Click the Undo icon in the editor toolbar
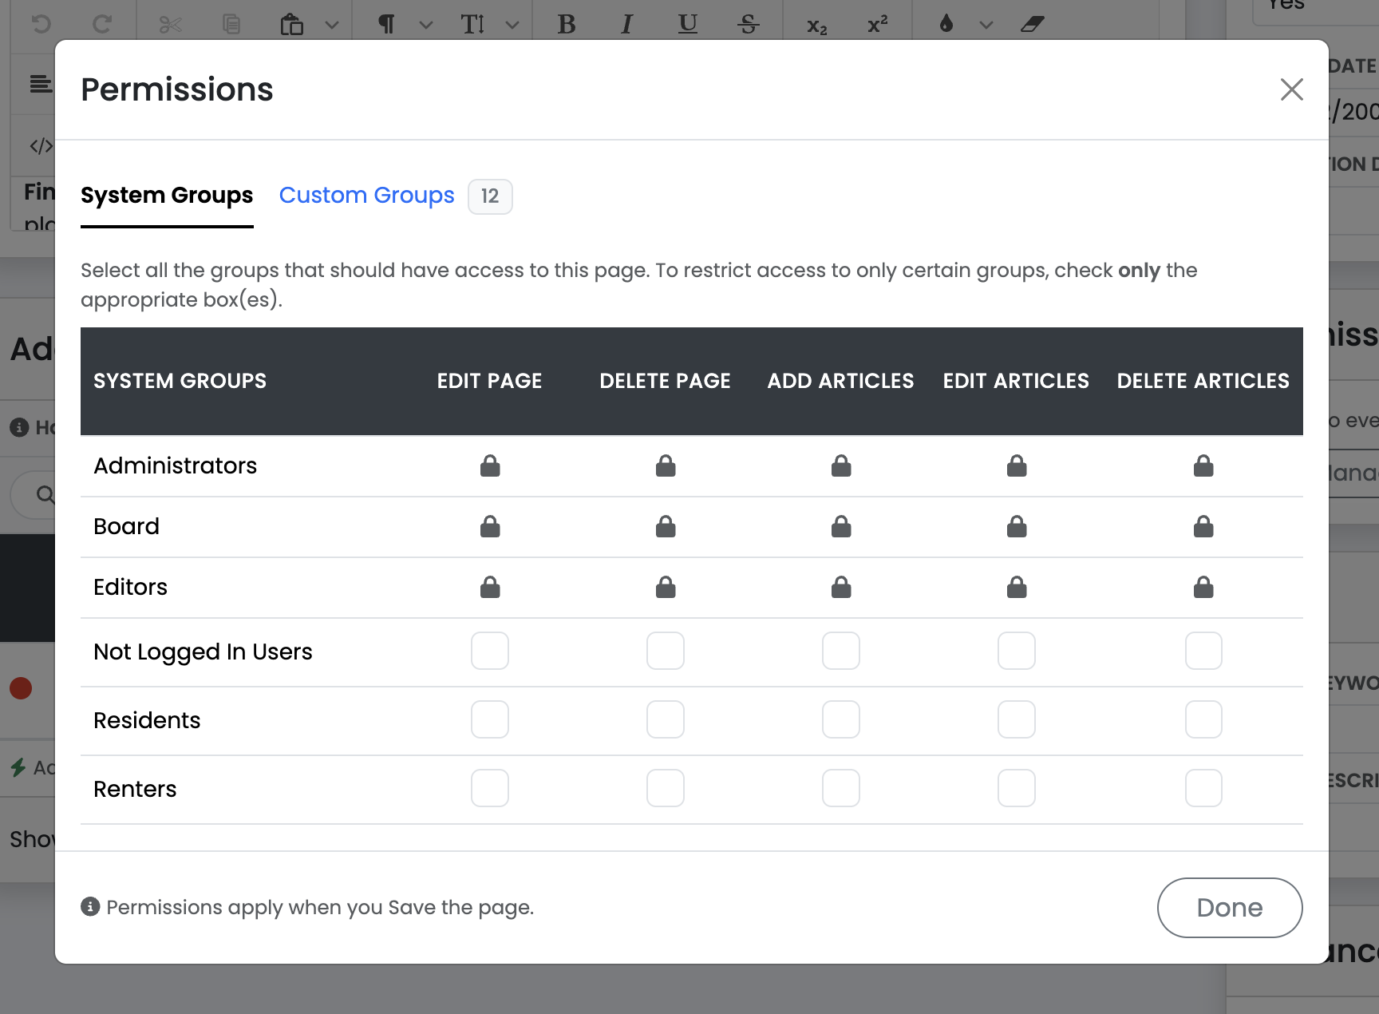 (41, 24)
